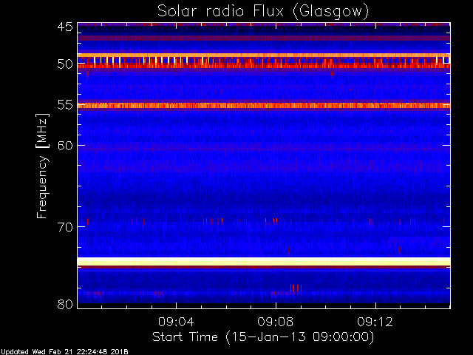Click the 'Start Time (15-Jan-13 09:00:00)' label

(263, 337)
